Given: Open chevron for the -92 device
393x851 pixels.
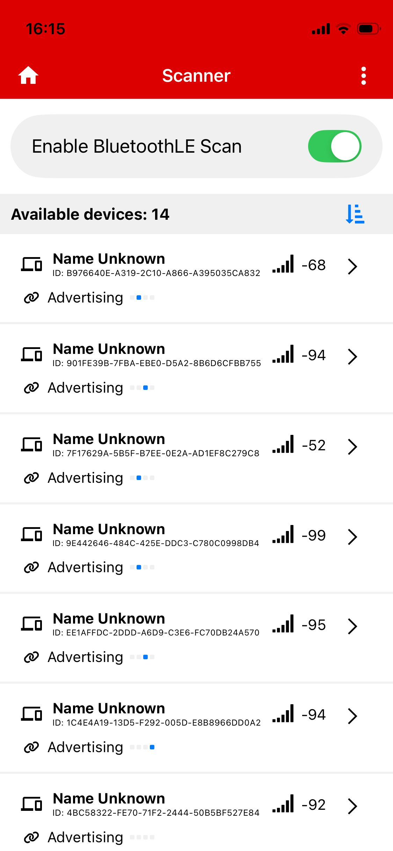Looking at the screenshot, I should tap(352, 806).
